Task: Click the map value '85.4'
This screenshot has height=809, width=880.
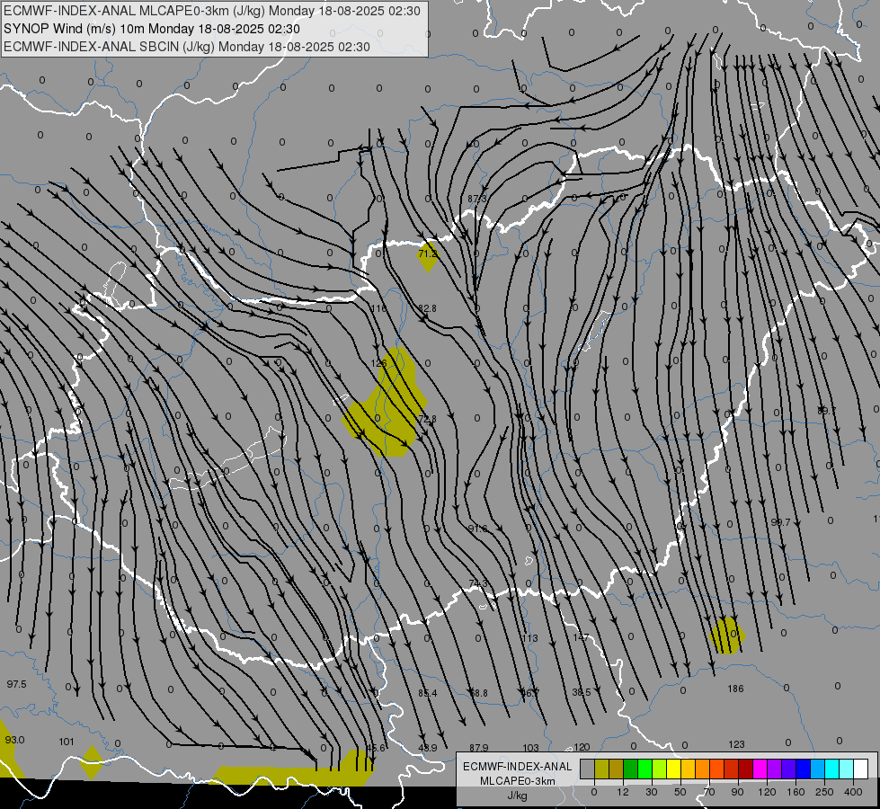Action: pyautogui.click(x=428, y=693)
